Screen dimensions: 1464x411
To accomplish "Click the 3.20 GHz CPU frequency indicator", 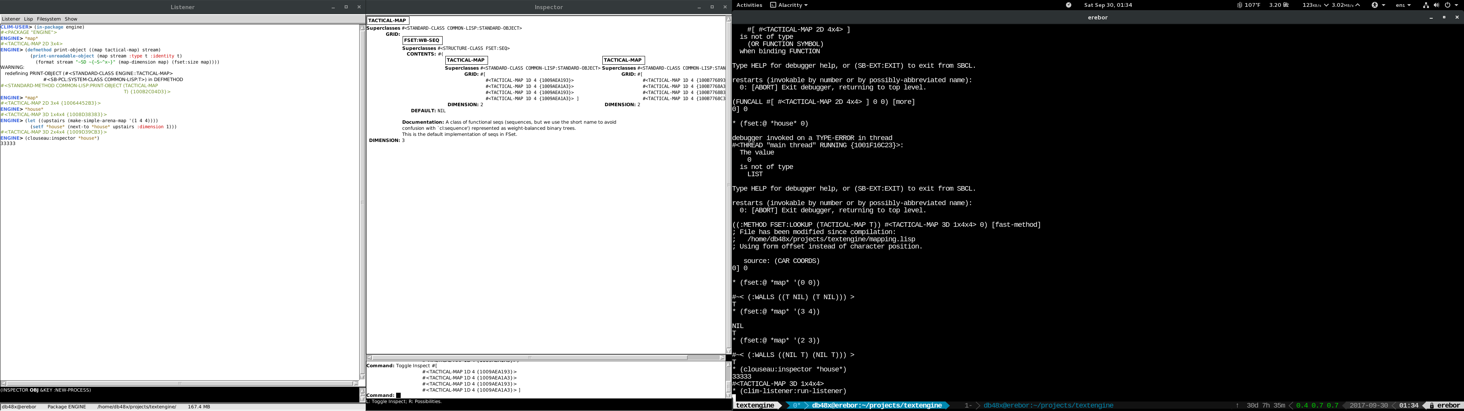I will (1279, 5).
